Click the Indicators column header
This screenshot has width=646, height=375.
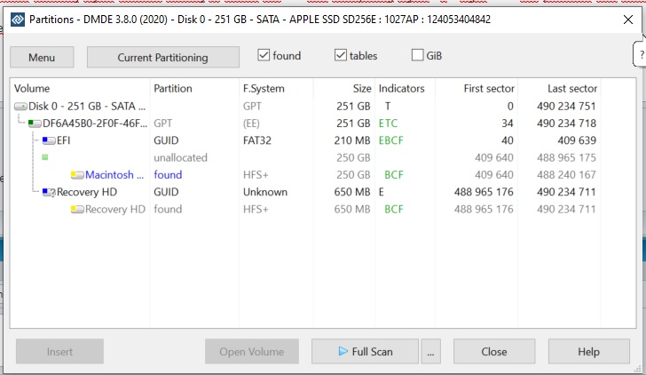[x=405, y=88]
